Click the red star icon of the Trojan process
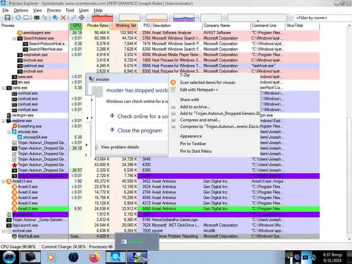This screenshot has height=264, width=352. click(x=14, y=165)
